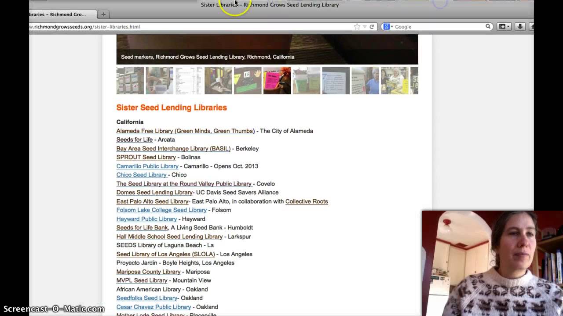Screen dimensions: 563x316
Task: Open Collective Roots link
Action: coord(307,201)
